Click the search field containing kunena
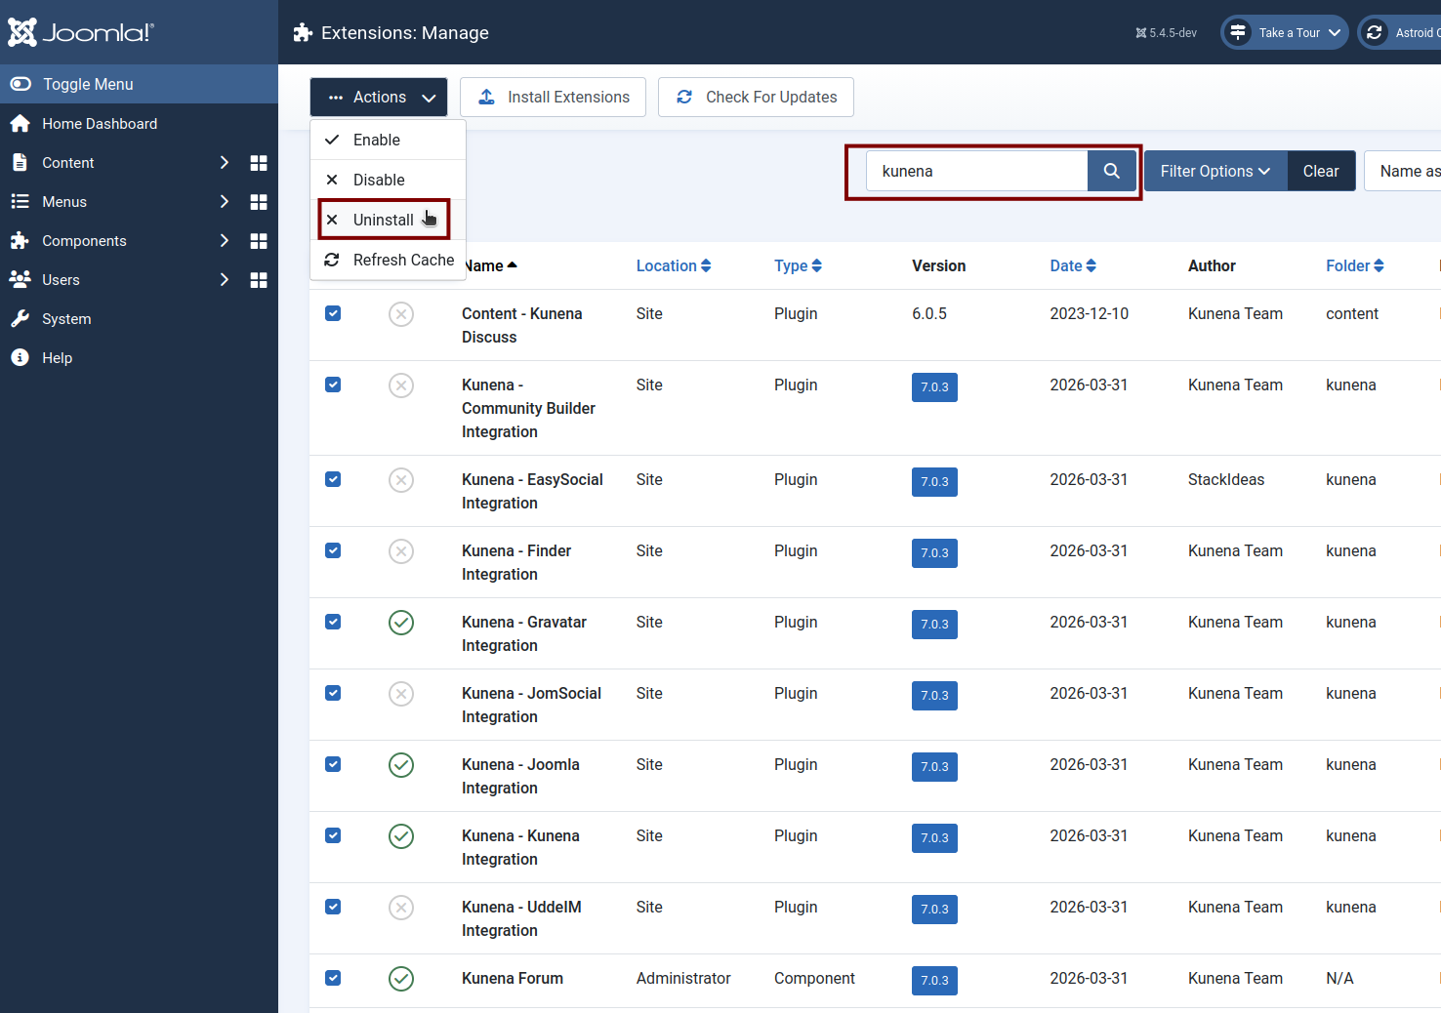The image size is (1441, 1013). tap(976, 171)
